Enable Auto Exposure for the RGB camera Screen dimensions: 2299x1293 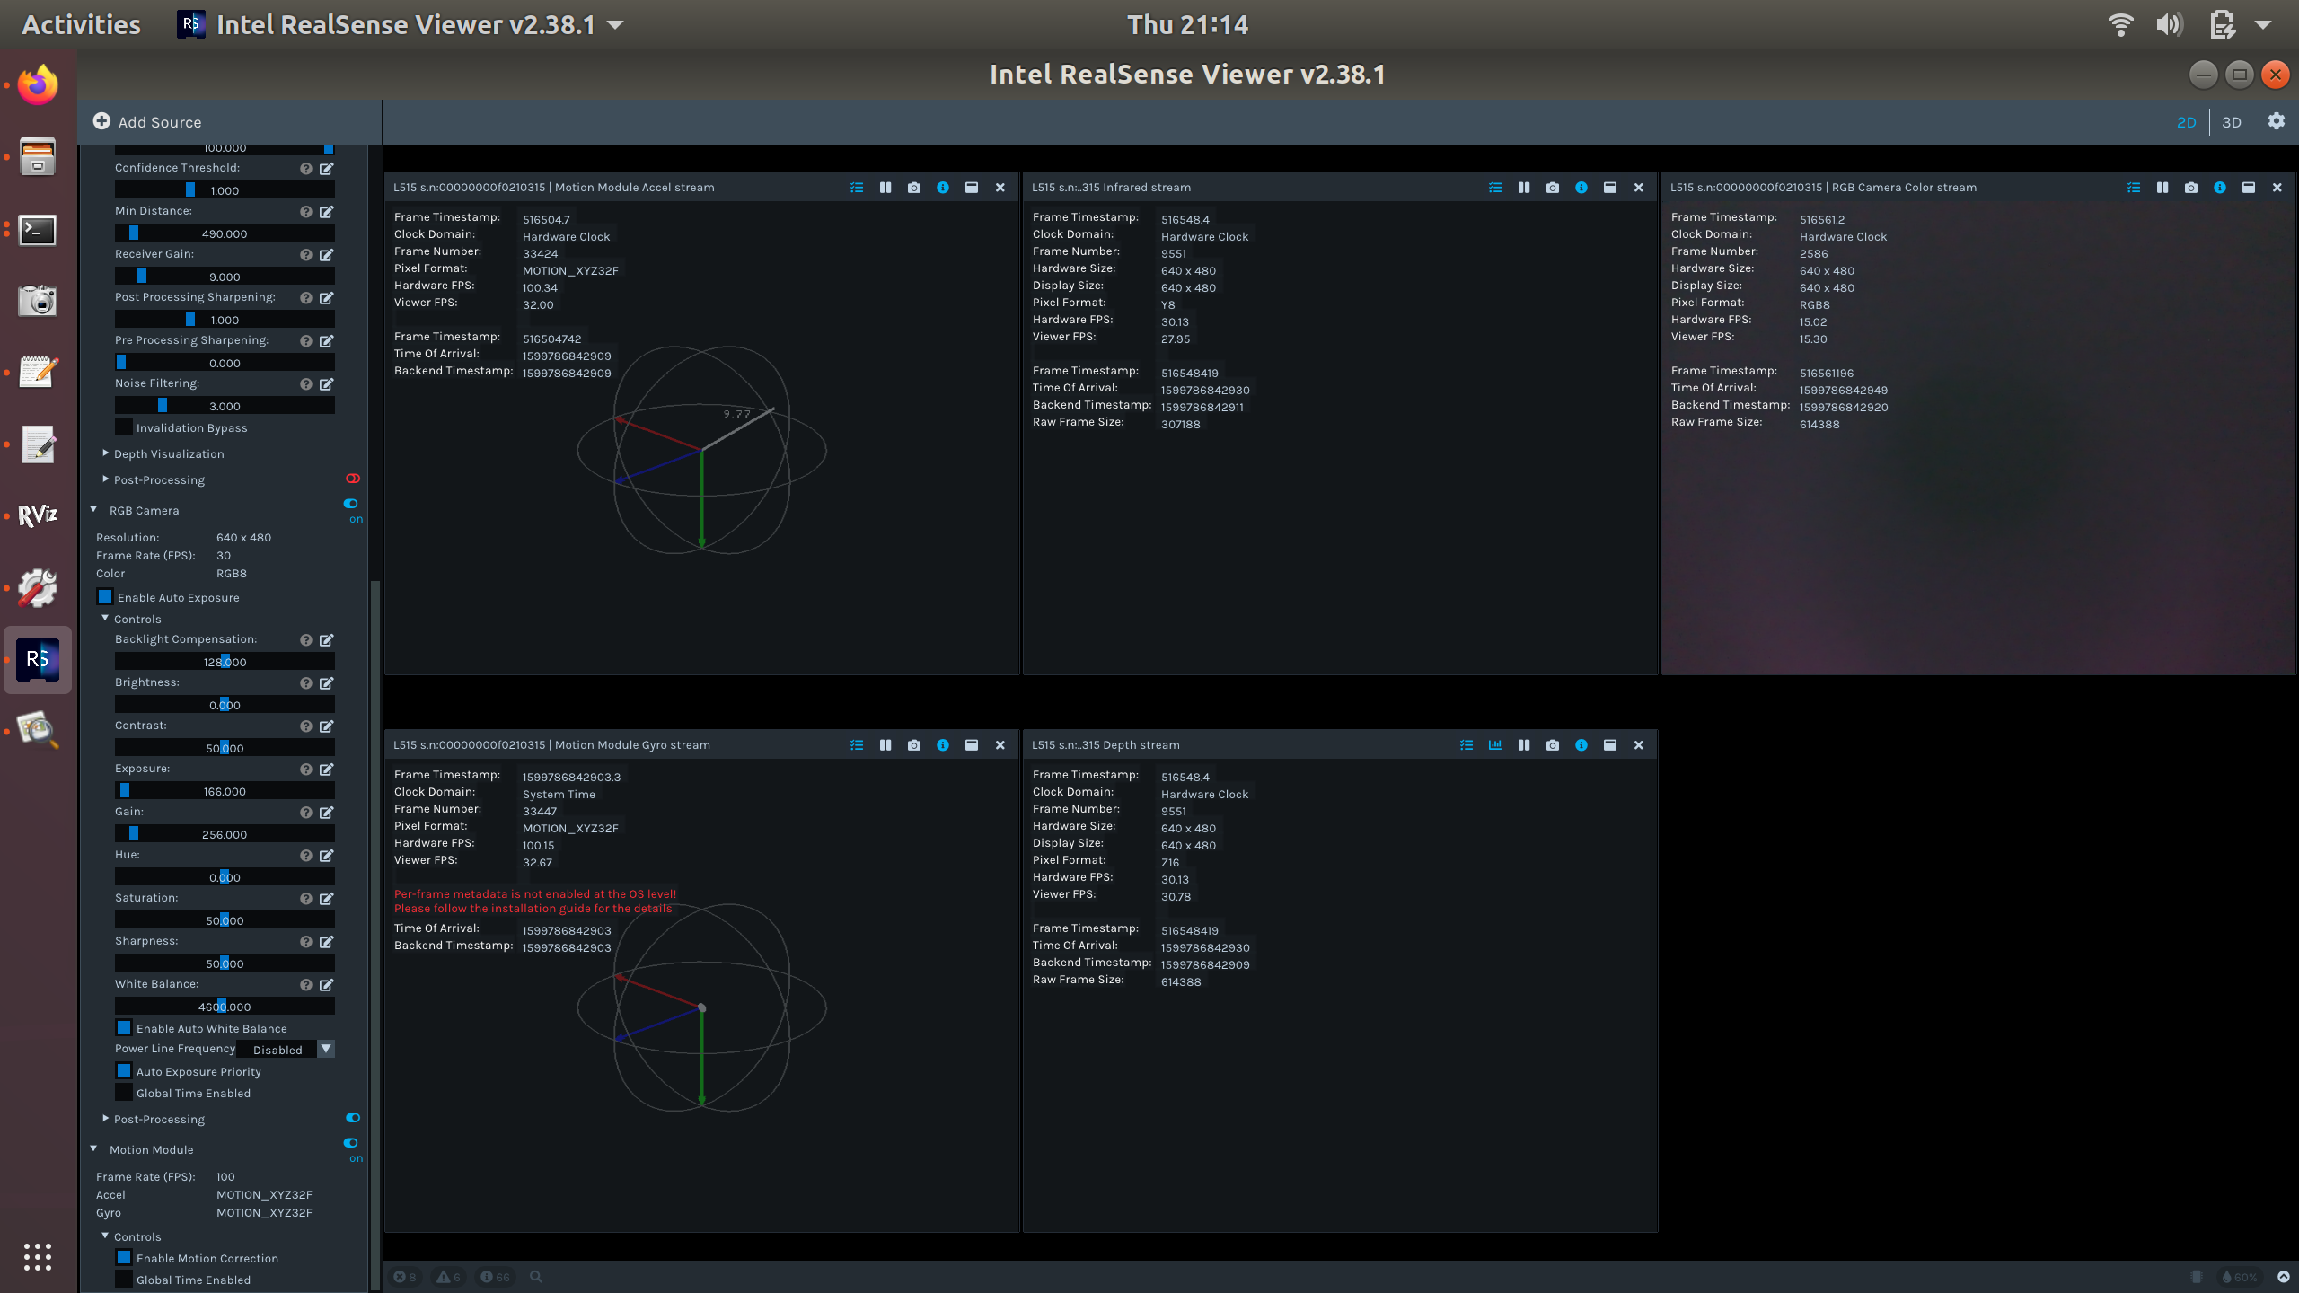[x=105, y=596]
